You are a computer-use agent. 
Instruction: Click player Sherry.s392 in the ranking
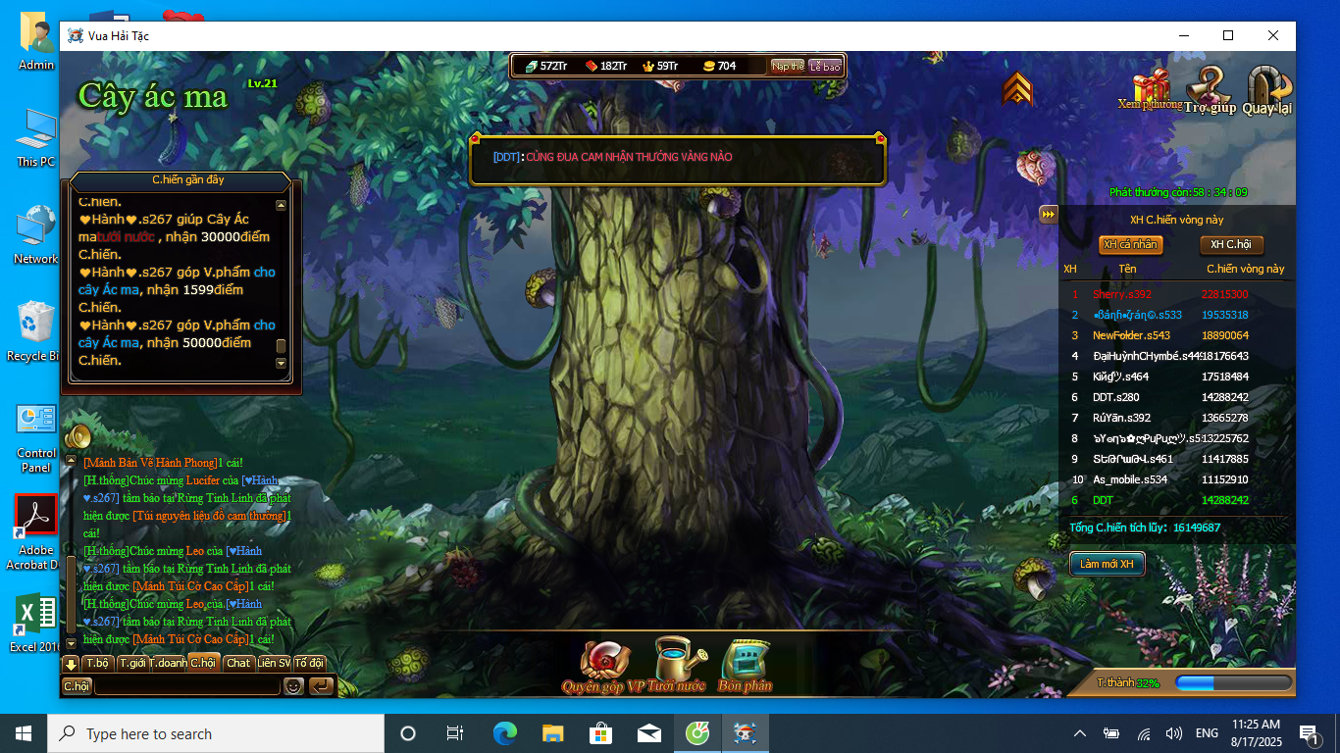click(x=1122, y=294)
